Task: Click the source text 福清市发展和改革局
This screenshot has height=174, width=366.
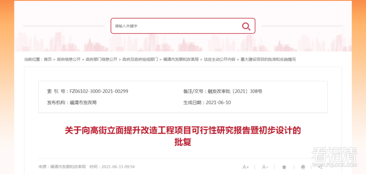Action: (68, 167)
